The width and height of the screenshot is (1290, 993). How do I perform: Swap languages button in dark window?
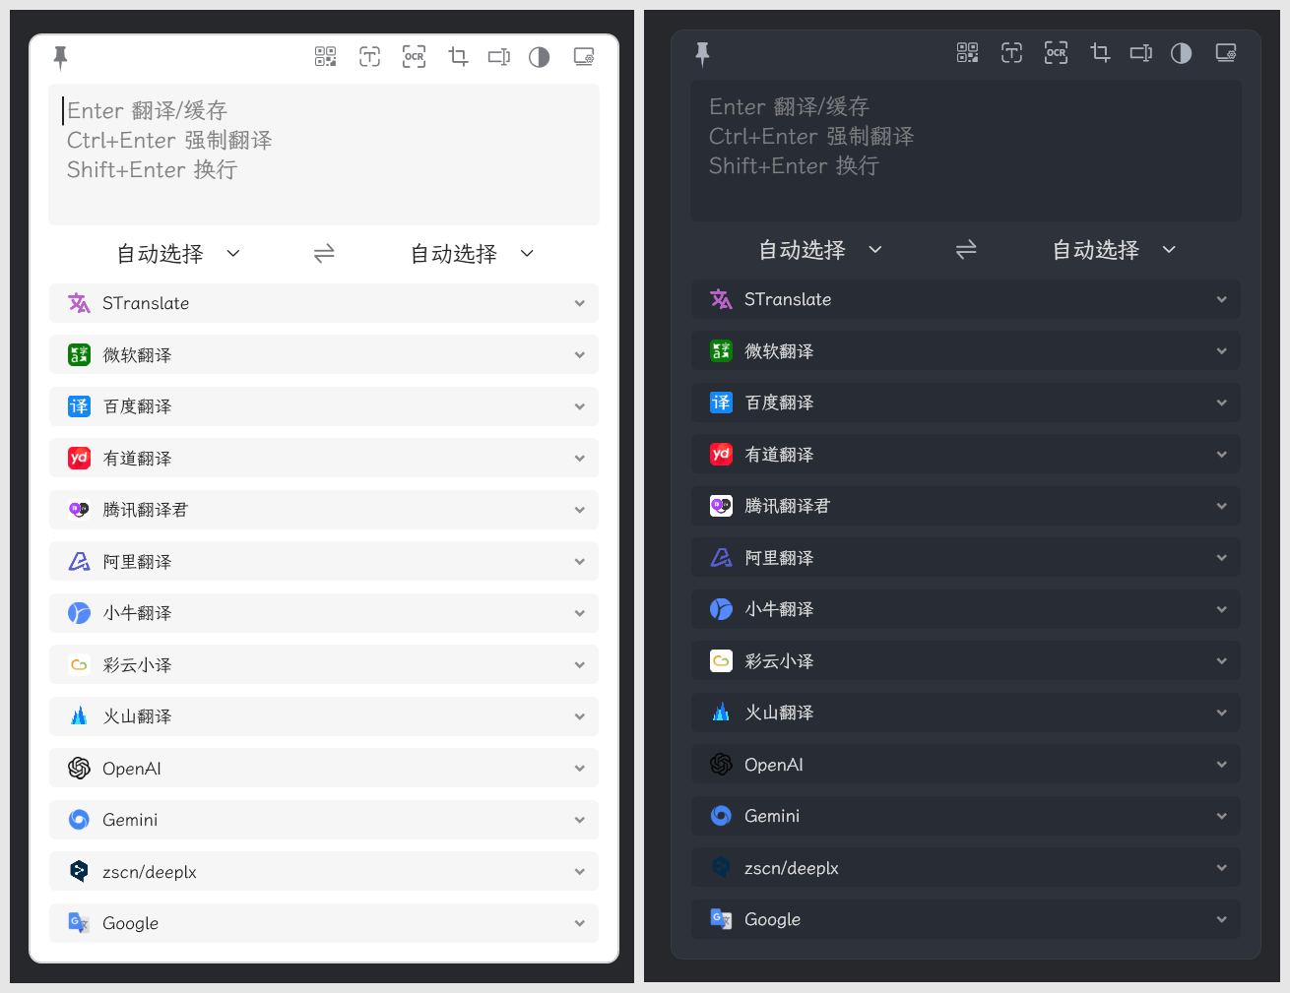(x=966, y=250)
